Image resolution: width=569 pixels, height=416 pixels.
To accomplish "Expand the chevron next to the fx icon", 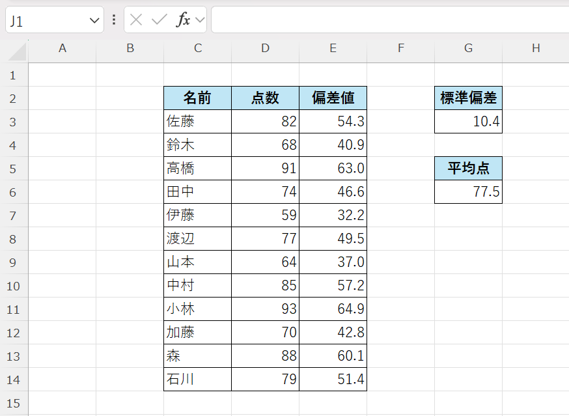I will point(200,20).
